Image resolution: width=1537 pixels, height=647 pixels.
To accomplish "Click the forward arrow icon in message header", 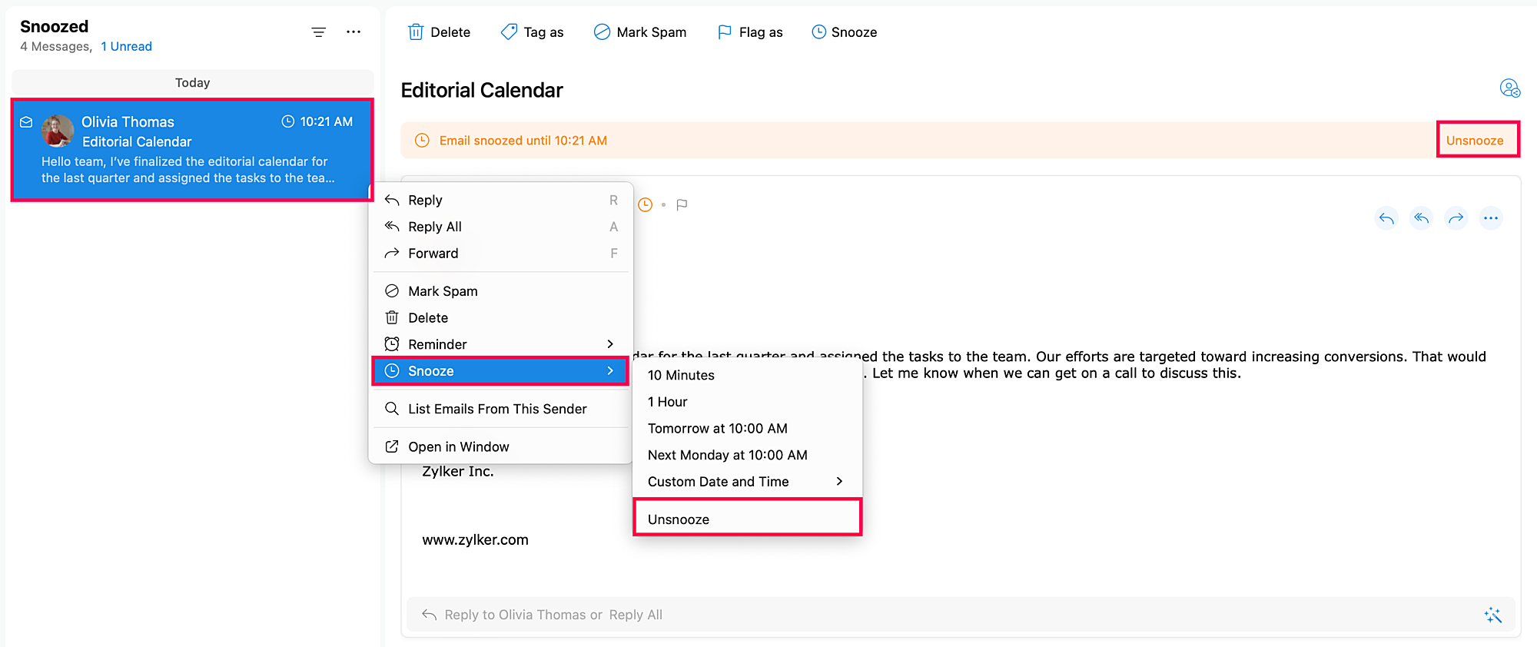I will (x=1456, y=218).
